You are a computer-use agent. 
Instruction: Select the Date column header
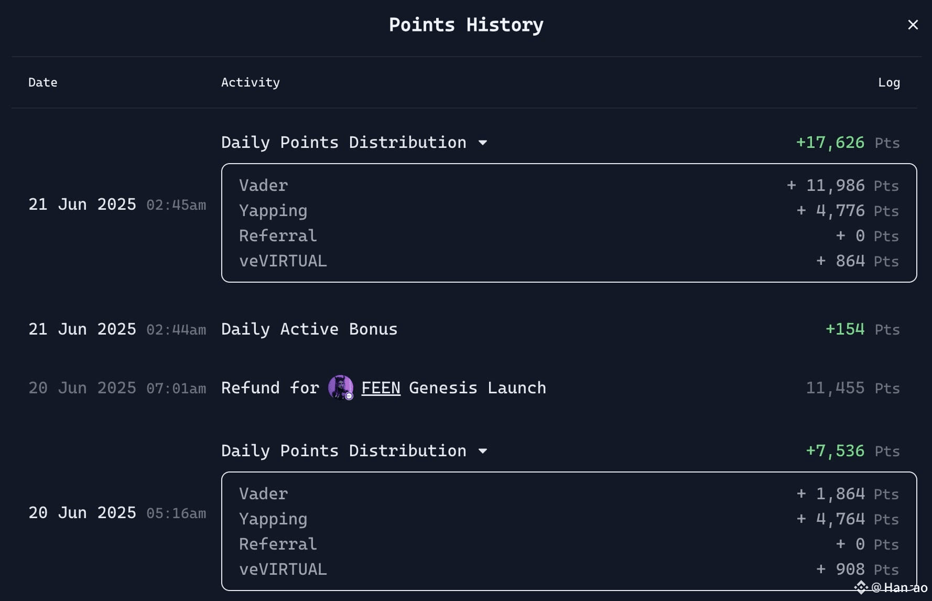42,82
